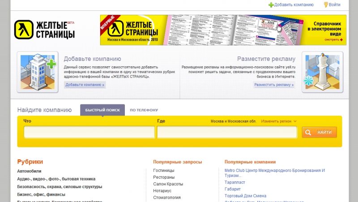The image size is (358, 202).
Task: Click the смотреть link in banner
Action: click(333, 40)
